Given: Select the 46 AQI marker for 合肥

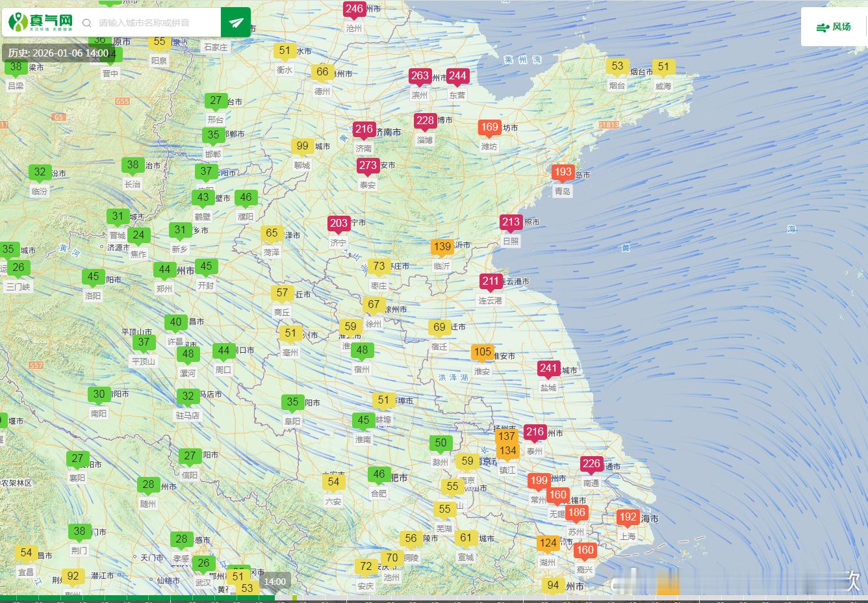Looking at the screenshot, I should (379, 474).
